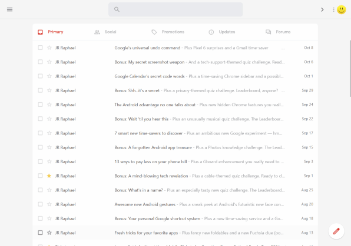
Task: Select the Google's universal undo command email checkbox
Action: click(40, 48)
